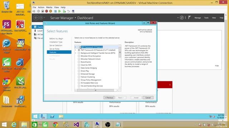Select the Free FLV Player desktop icon
Image resolution: width=229 pixels, height=128 pixels.
[7, 46]
